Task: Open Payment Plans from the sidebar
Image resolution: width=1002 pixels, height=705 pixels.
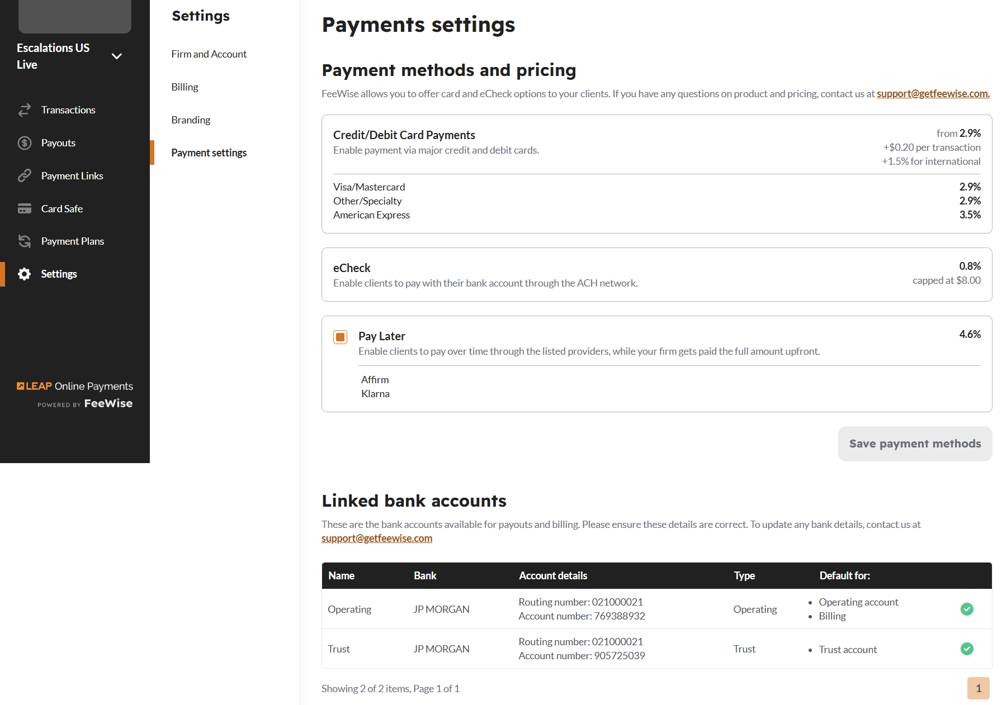Action: click(x=73, y=241)
